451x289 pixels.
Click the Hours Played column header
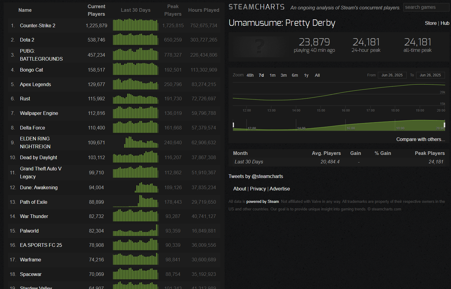coord(204,10)
